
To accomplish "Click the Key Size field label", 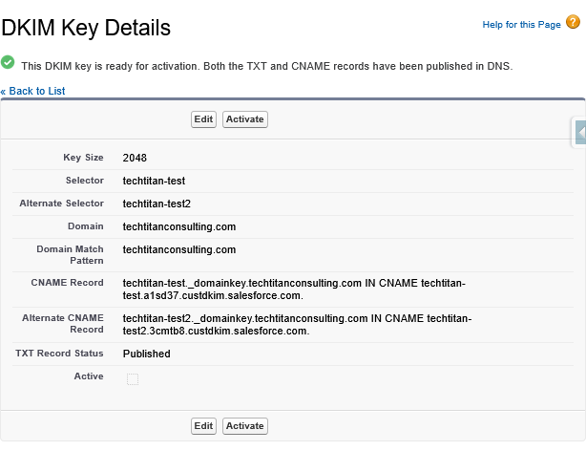I will click(83, 158).
